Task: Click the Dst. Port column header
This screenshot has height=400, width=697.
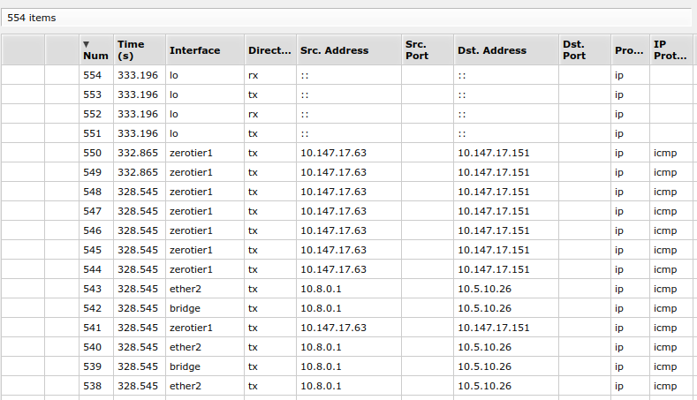Action: 585,49
